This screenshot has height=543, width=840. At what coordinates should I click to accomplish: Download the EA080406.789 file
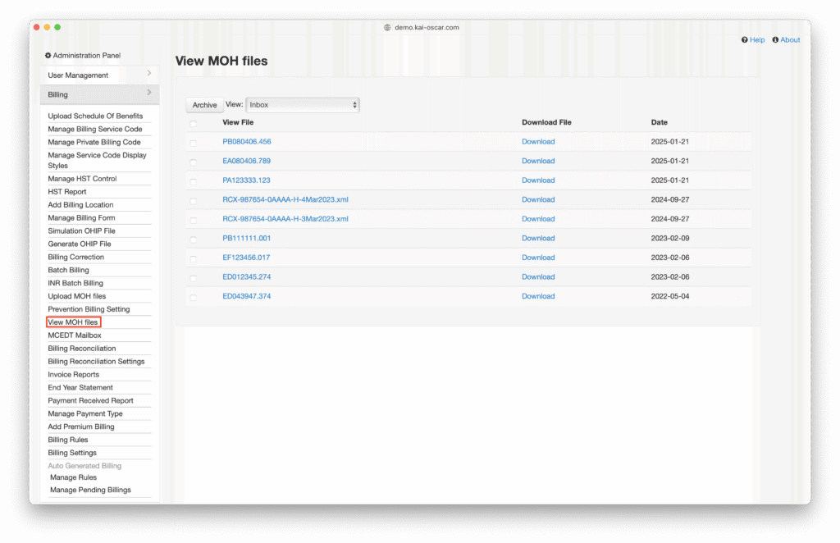click(x=538, y=161)
